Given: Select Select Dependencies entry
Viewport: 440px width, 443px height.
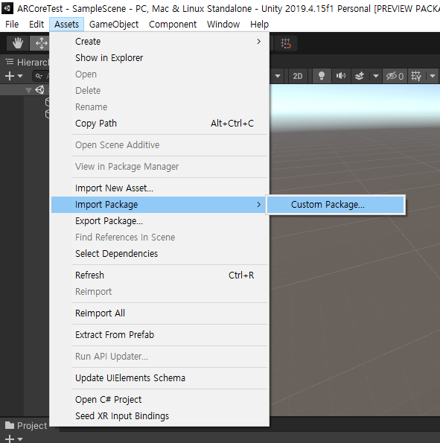Looking at the screenshot, I should 159,254.
